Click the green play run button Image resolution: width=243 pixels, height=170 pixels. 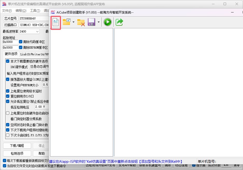(108, 22)
